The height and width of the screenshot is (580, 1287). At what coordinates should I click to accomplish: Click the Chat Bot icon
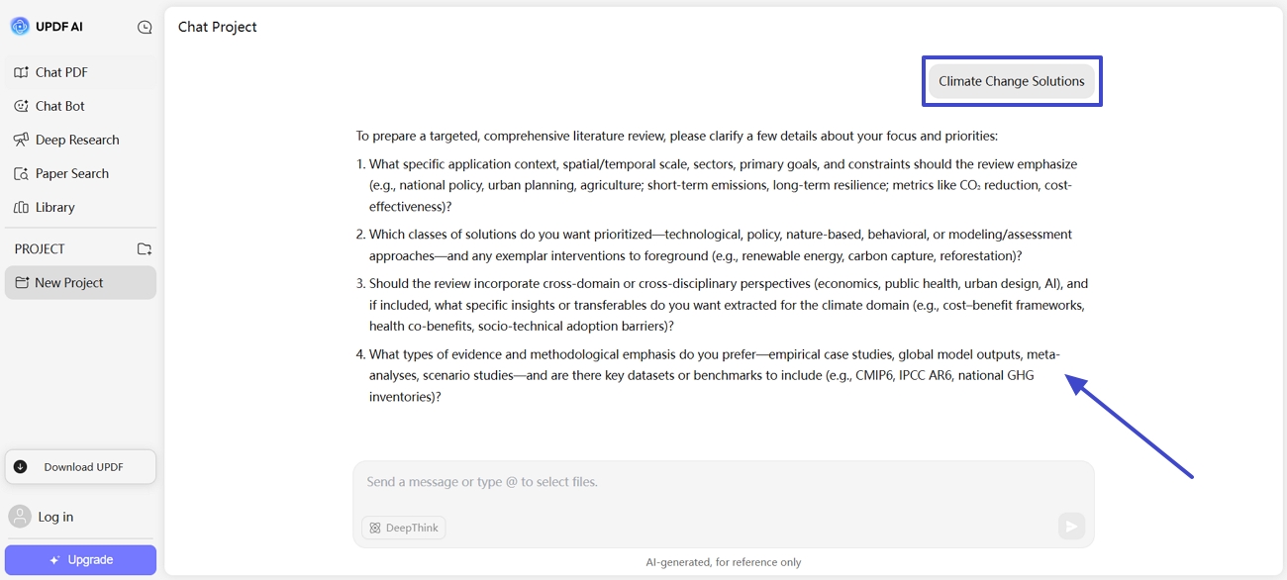tap(21, 106)
